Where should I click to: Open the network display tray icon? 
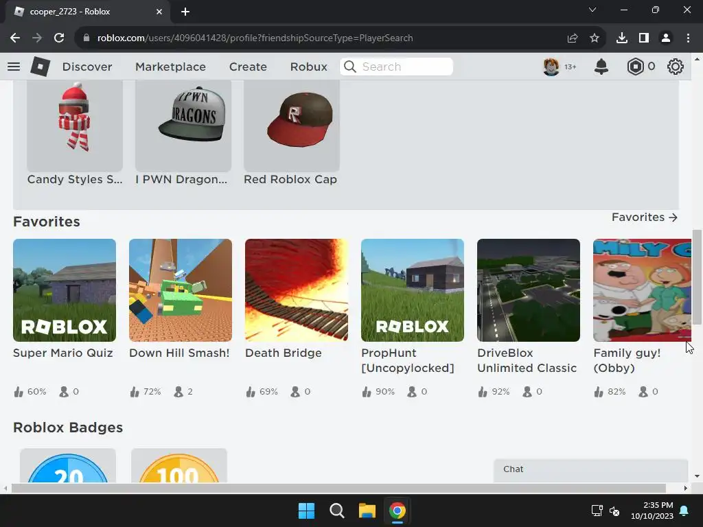pyautogui.click(x=597, y=511)
